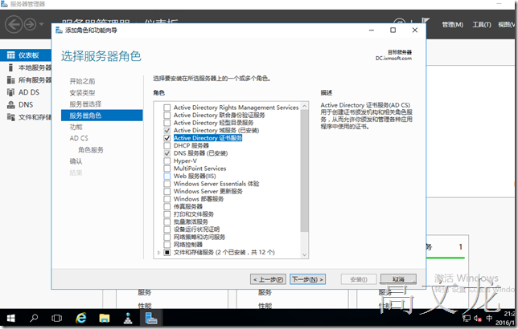This screenshot has width=518, height=329.
Task: Maximize the wizard window
Action: (x=393, y=30)
